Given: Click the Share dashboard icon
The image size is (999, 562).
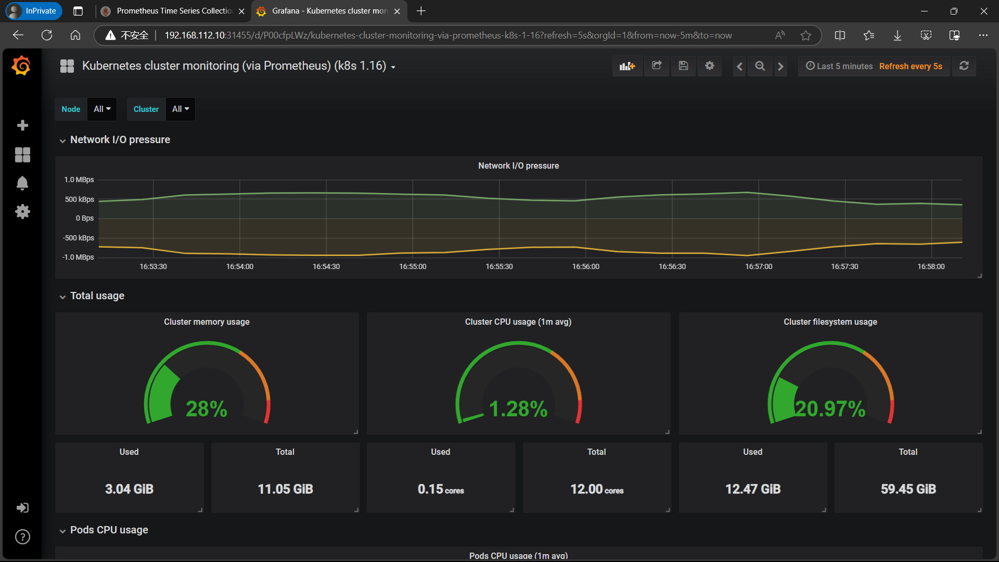Looking at the screenshot, I should tap(657, 66).
